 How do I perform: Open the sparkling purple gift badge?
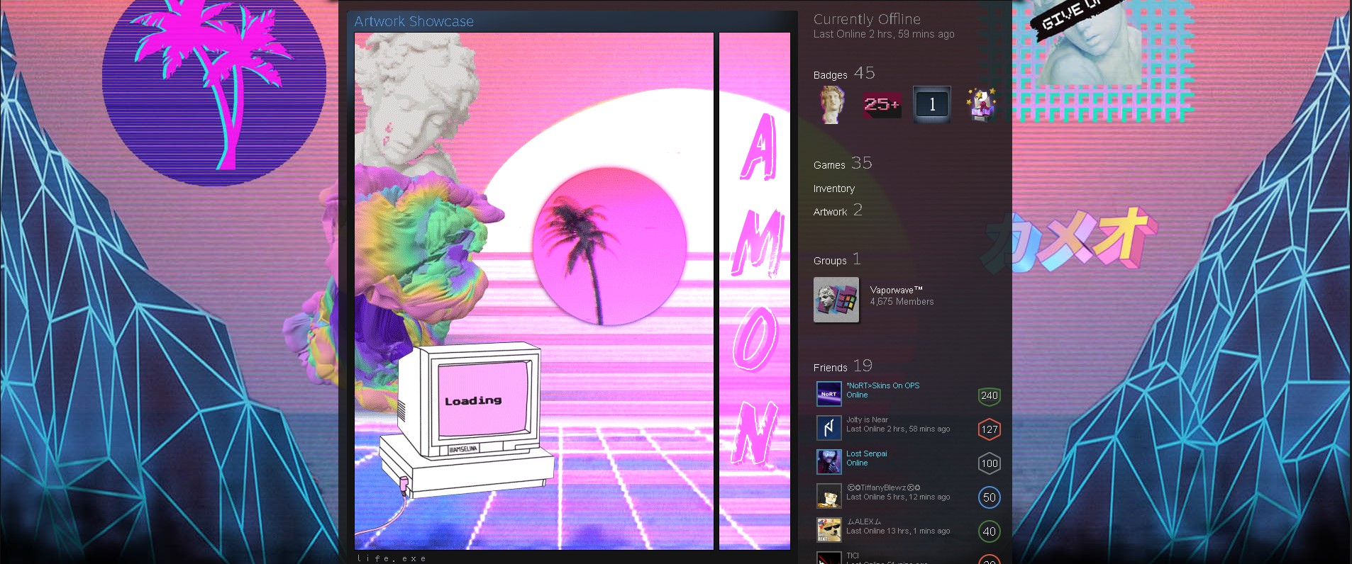click(x=981, y=105)
